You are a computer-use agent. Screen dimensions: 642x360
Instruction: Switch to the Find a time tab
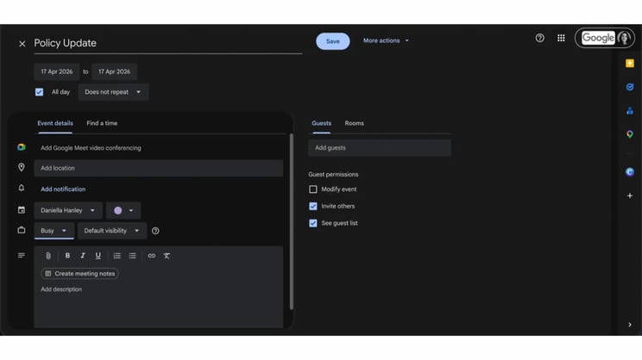point(102,123)
